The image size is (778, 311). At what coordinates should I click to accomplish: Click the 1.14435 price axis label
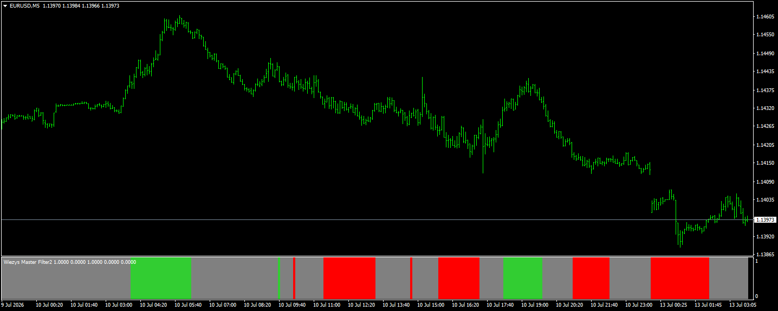(764, 72)
